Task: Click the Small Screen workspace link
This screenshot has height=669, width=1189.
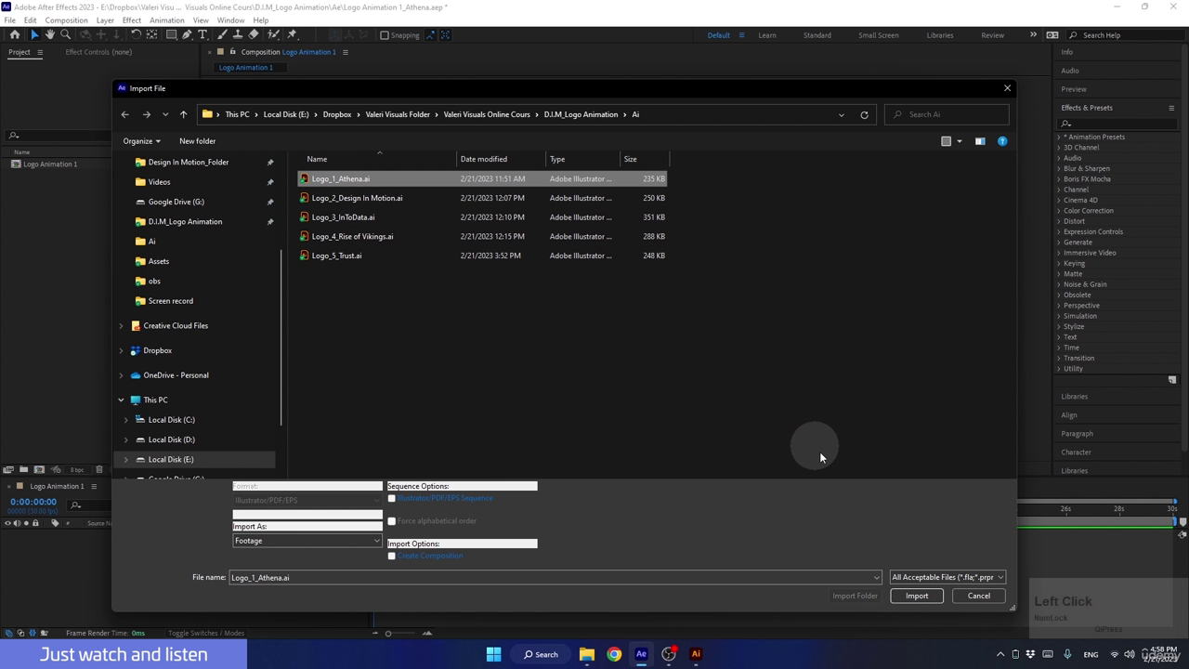Action: click(879, 35)
